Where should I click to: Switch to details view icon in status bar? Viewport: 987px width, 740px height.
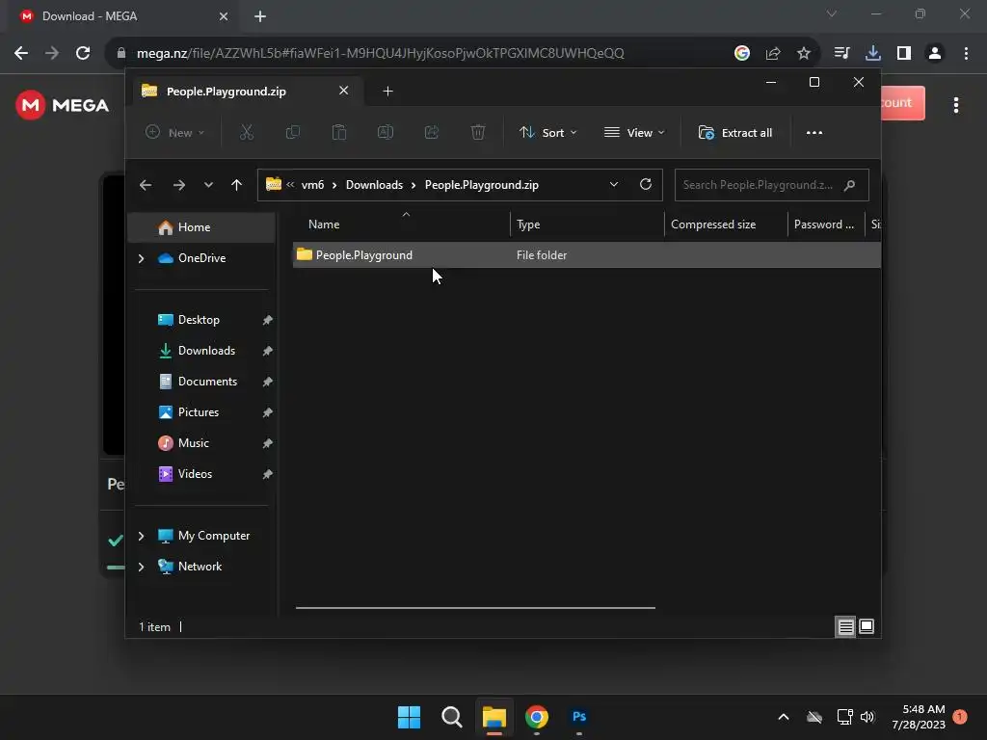(x=845, y=626)
